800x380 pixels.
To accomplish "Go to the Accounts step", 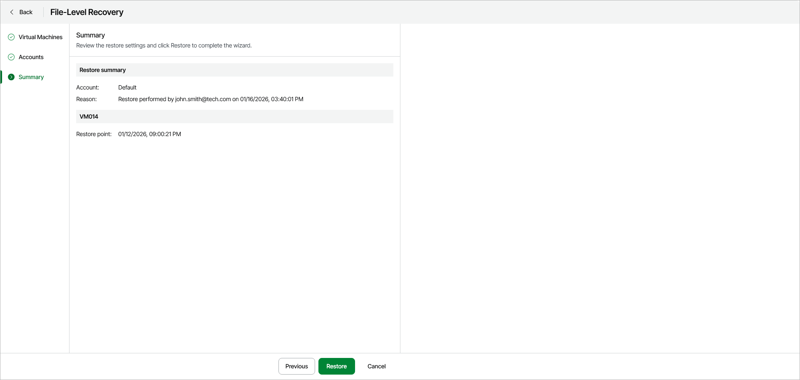I will pyautogui.click(x=31, y=57).
